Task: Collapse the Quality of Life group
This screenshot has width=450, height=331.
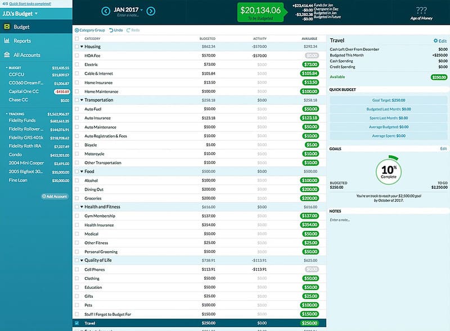Action: pos(82,260)
